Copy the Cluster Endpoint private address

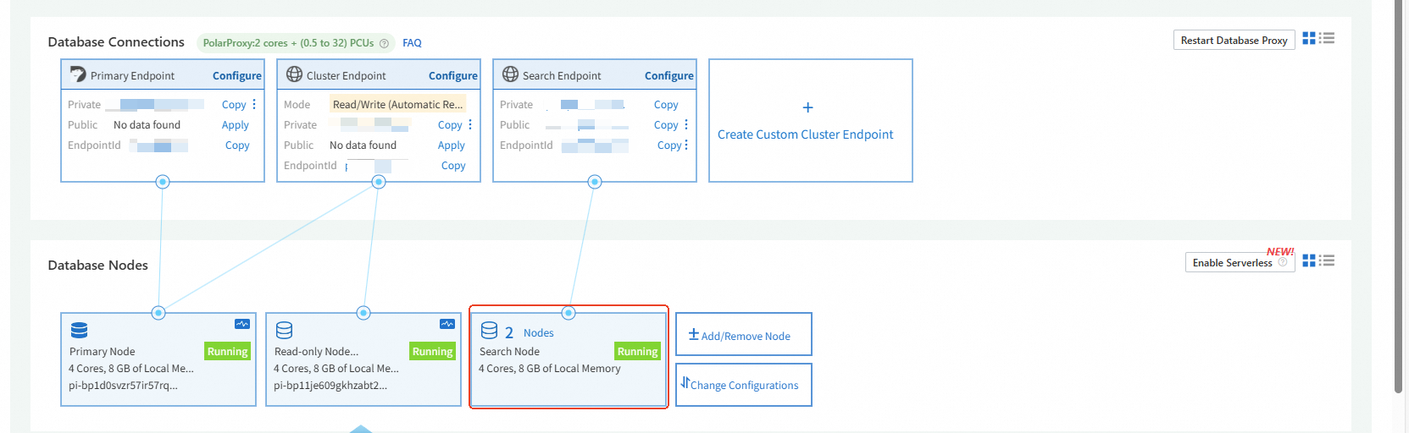450,125
